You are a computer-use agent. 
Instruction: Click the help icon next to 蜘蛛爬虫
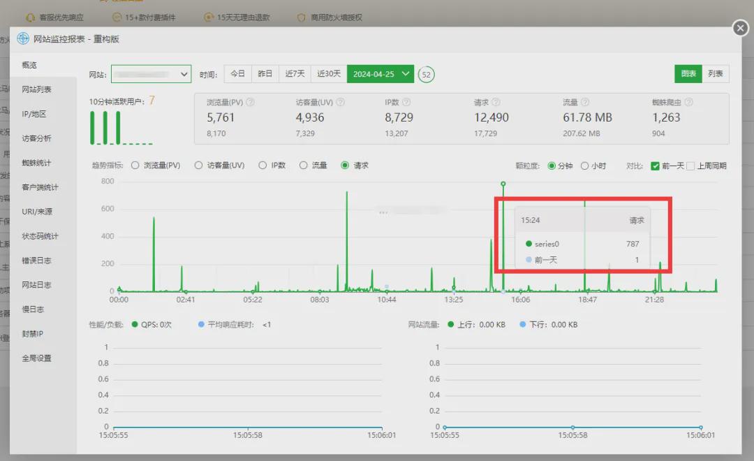[x=688, y=102]
